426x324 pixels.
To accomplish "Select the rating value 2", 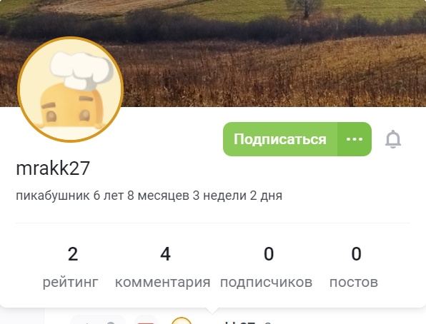I will click(x=73, y=254).
